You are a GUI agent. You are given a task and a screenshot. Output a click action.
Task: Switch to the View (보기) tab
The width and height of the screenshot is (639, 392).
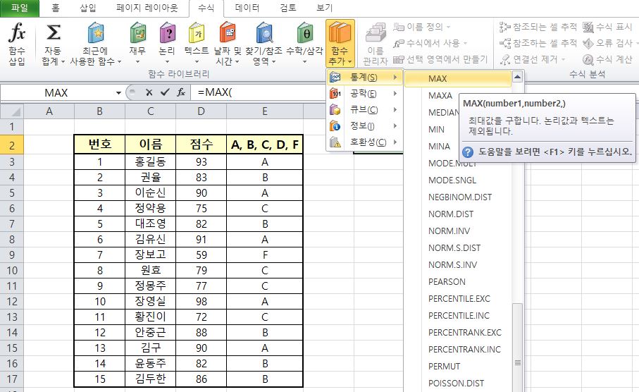tap(324, 8)
